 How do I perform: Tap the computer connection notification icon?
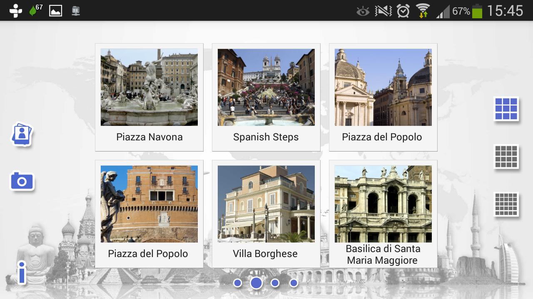pos(75,11)
